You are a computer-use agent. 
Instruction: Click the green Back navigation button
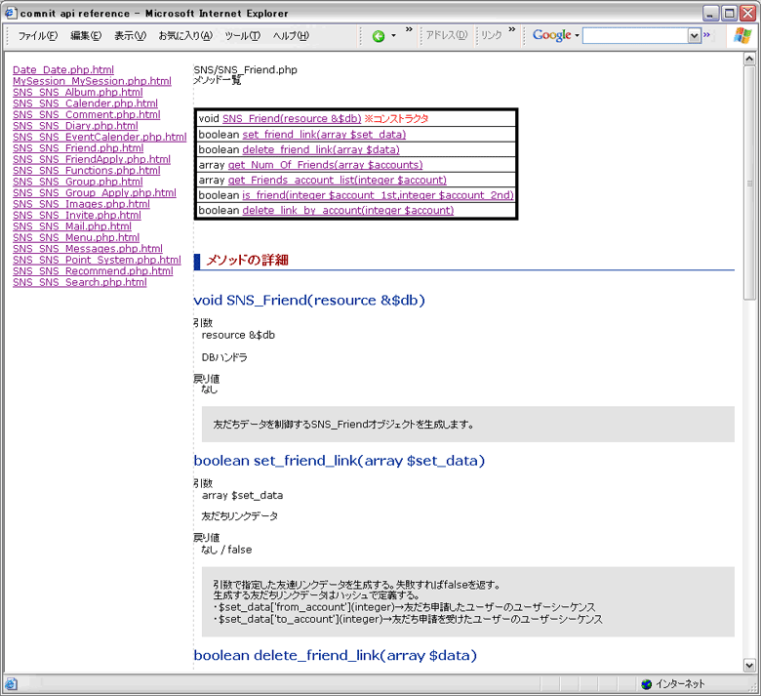[379, 36]
